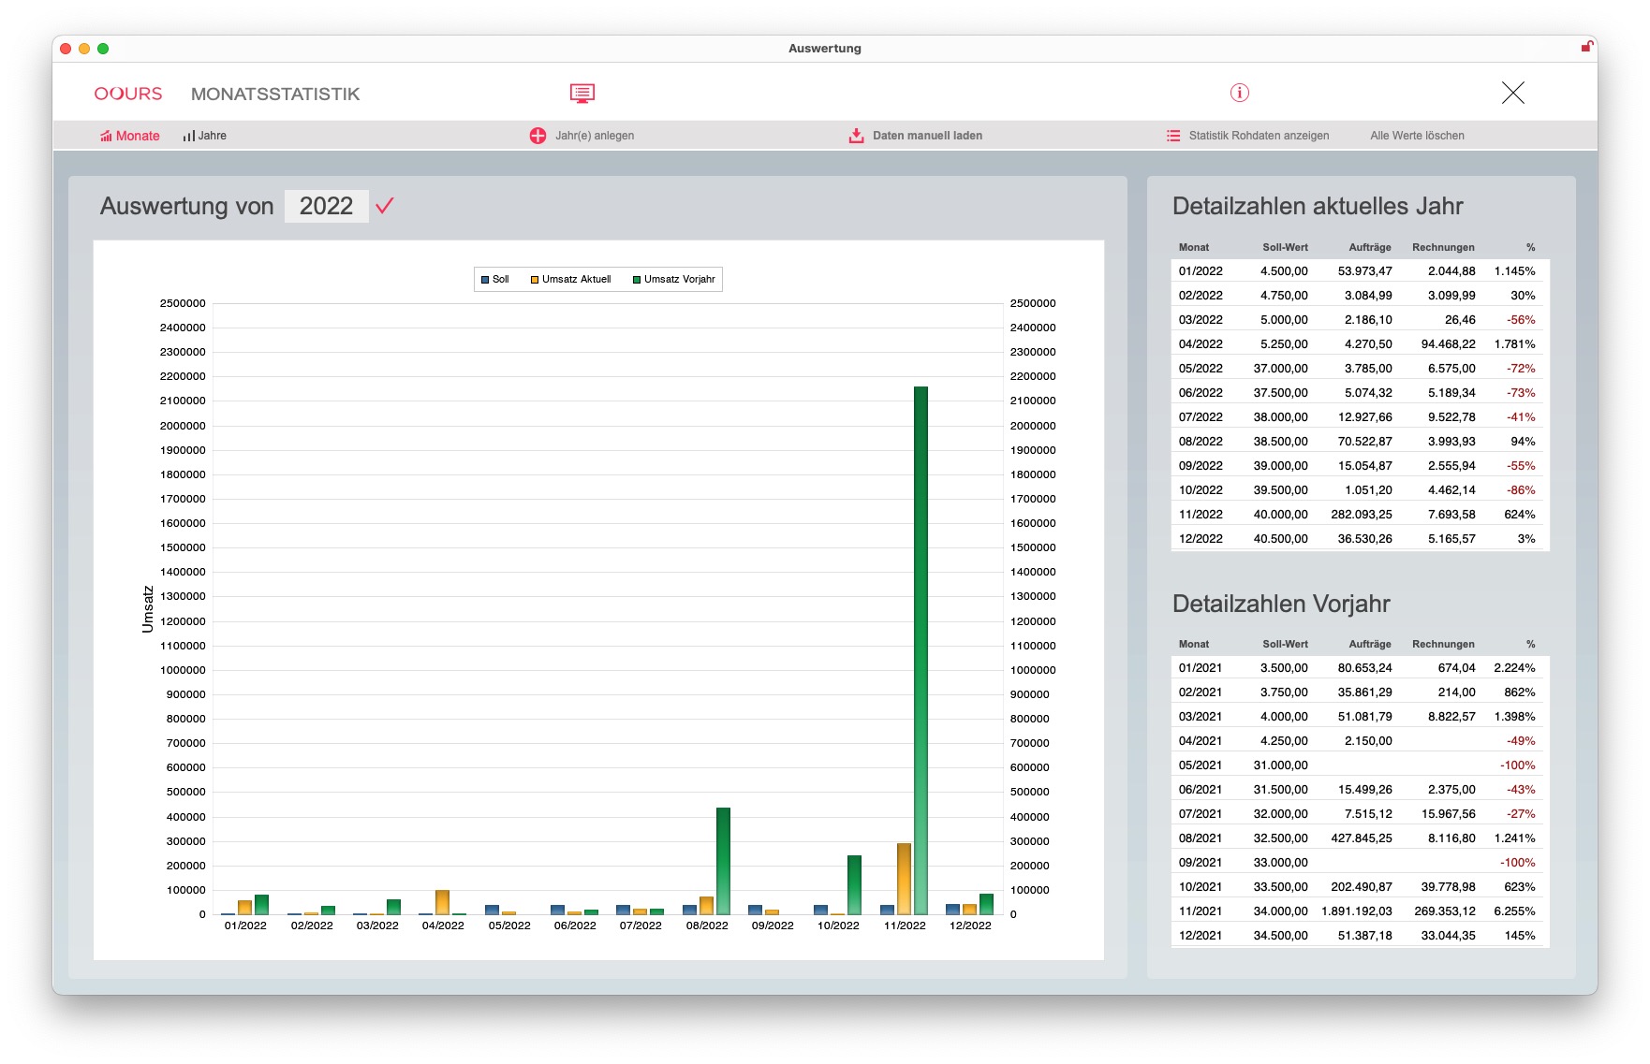This screenshot has width=1650, height=1064.
Task: Click Aufträge 1.891.192,03 for 11/2021
Action: pyautogui.click(x=1357, y=911)
